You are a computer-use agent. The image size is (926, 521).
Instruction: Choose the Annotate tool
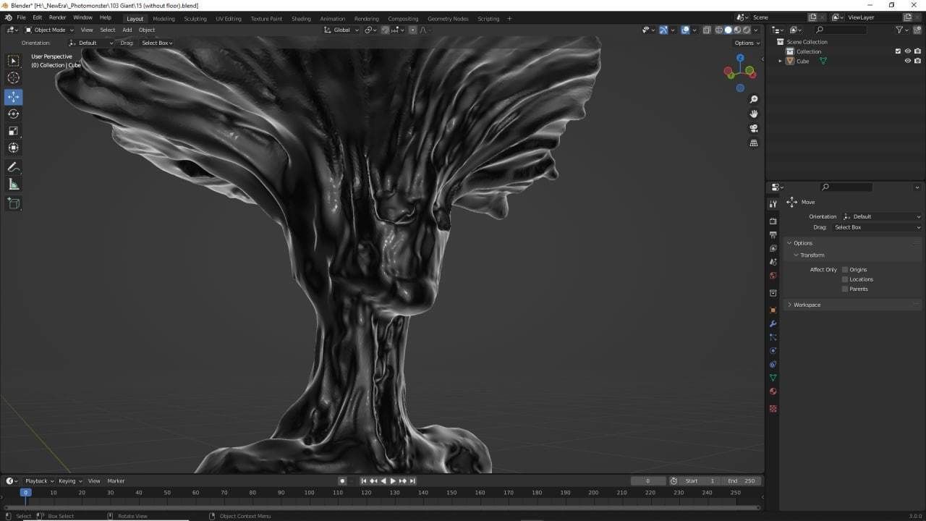click(13, 167)
